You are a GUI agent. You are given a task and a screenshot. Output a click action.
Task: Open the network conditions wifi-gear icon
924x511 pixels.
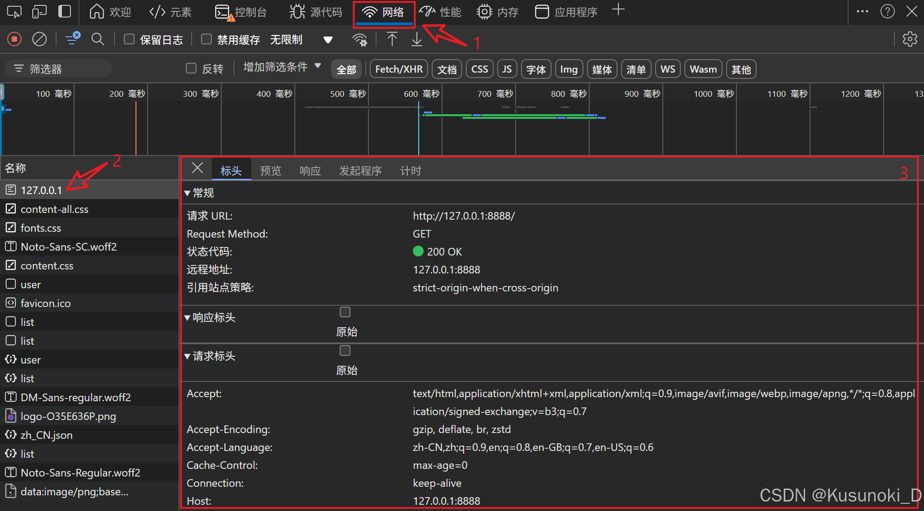coord(360,40)
